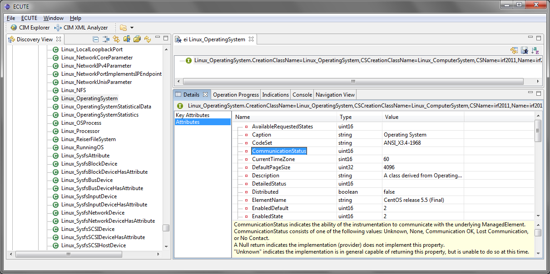Click the attributes table scroll down arrow
The width and height of the screenshot is (550, 274).
[538, 216]
